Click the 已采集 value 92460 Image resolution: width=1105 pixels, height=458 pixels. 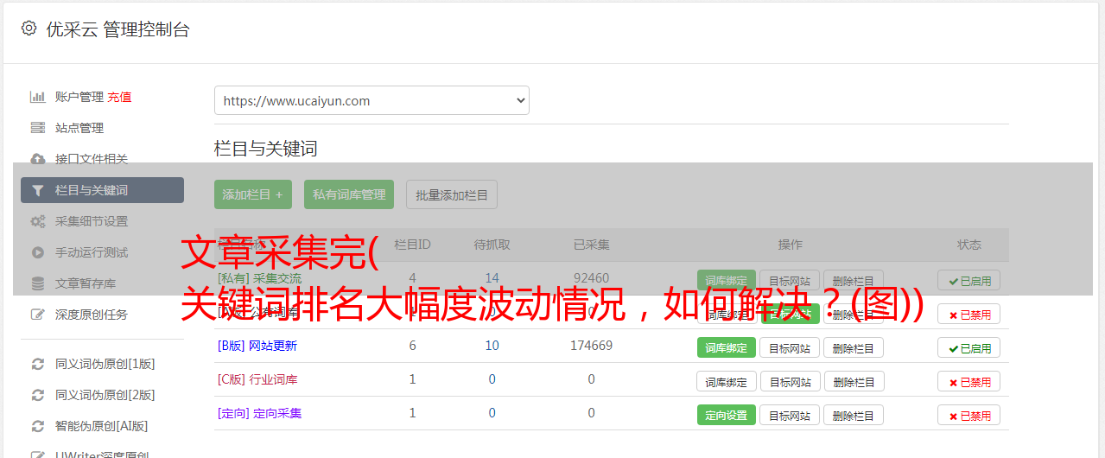(x=591, y=278)
